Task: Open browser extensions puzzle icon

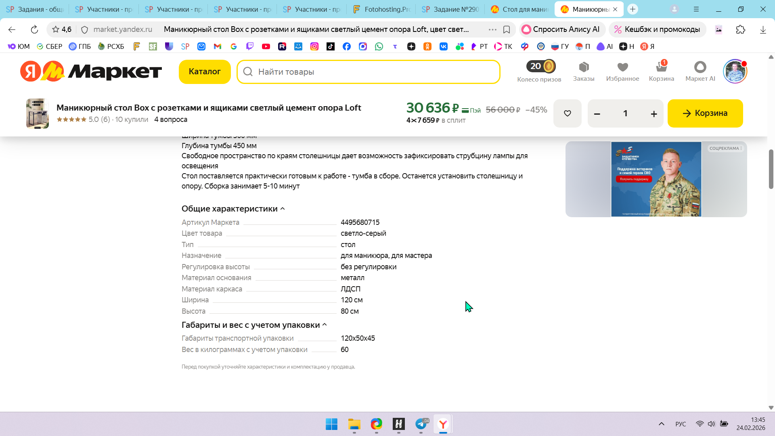Action: click(x=740, y=29)
